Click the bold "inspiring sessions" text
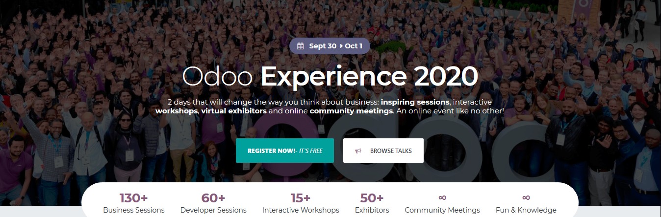This screenshot has height=217, width=661. 415,102
